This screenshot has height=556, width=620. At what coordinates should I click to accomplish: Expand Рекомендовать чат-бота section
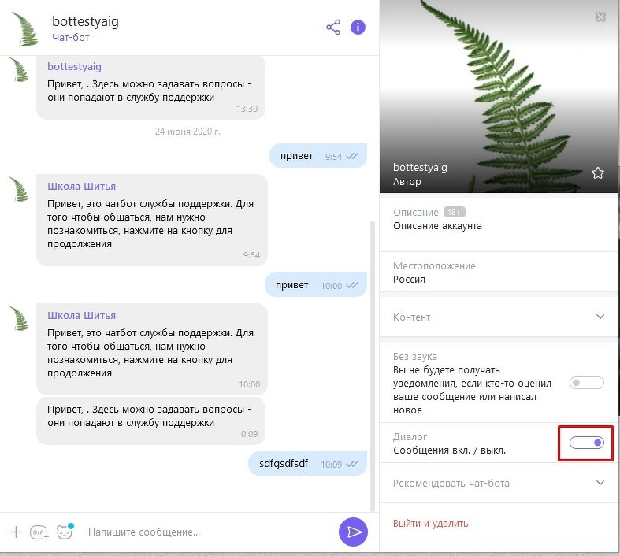[x=498, y=483]
